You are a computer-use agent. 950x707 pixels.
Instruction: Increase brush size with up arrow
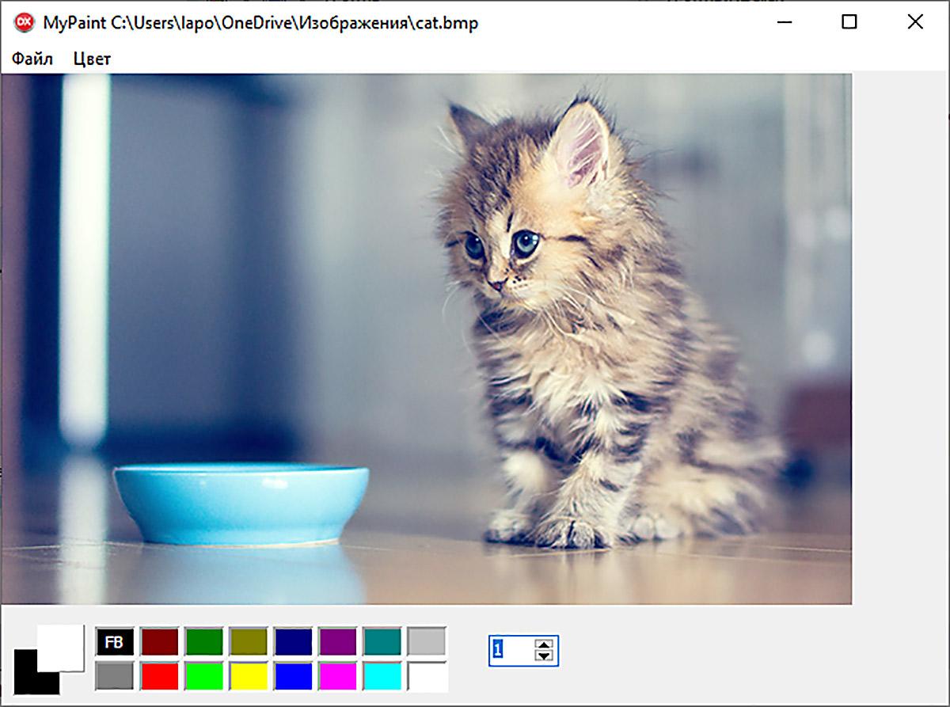pyautogui.click(x=543, y=644)
